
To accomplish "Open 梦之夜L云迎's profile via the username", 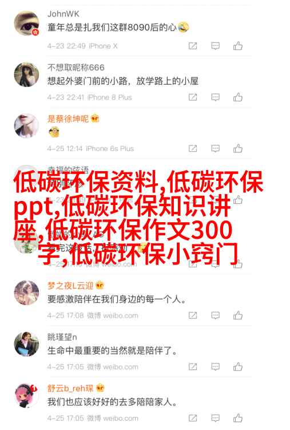I will coord(70,286).
